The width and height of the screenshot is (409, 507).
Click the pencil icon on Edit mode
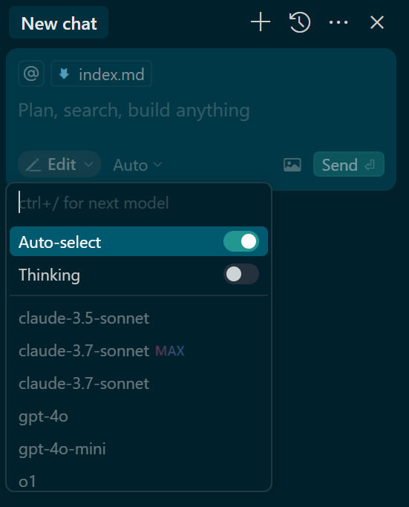tap(33, 165)
